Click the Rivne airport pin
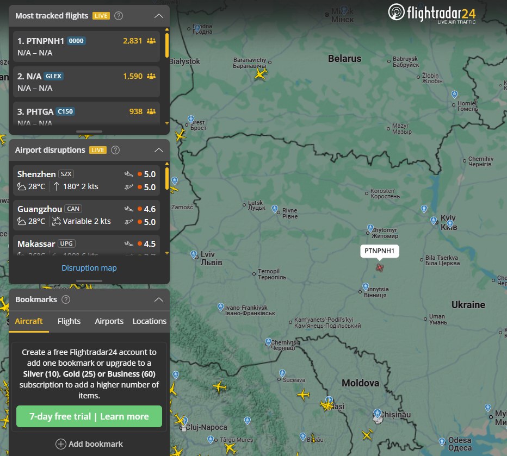The width and height of the screenshot is (507, 456). (x=275, y=209)
